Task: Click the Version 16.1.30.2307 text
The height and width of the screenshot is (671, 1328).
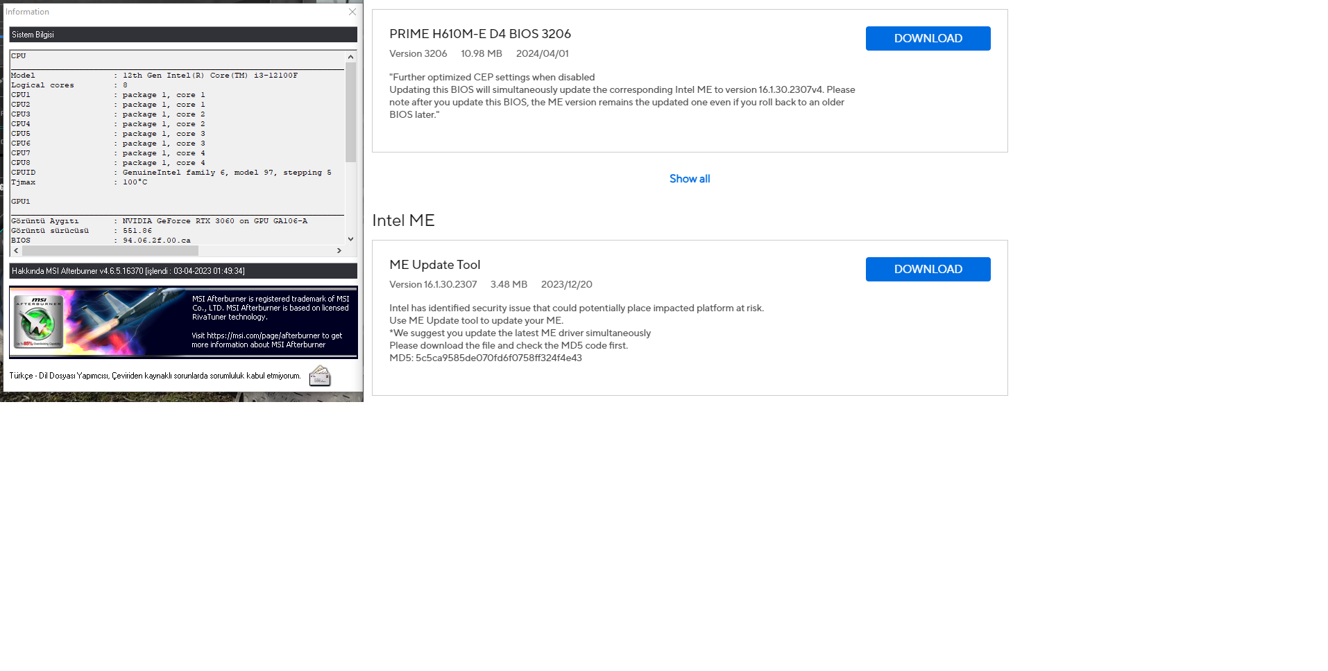Action: pyautogui.click(x=433, y=284)
